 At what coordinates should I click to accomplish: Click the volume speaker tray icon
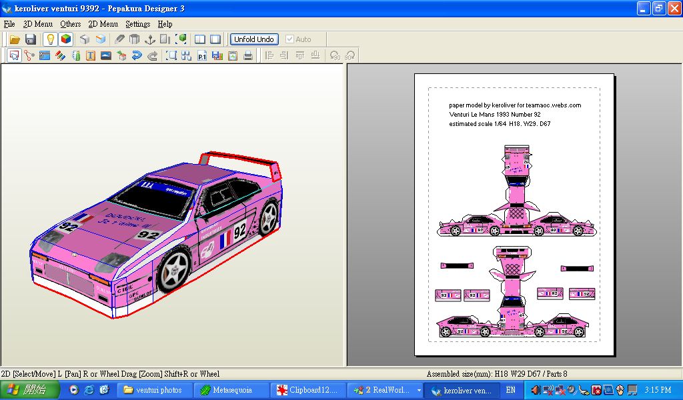pos(536,390)
